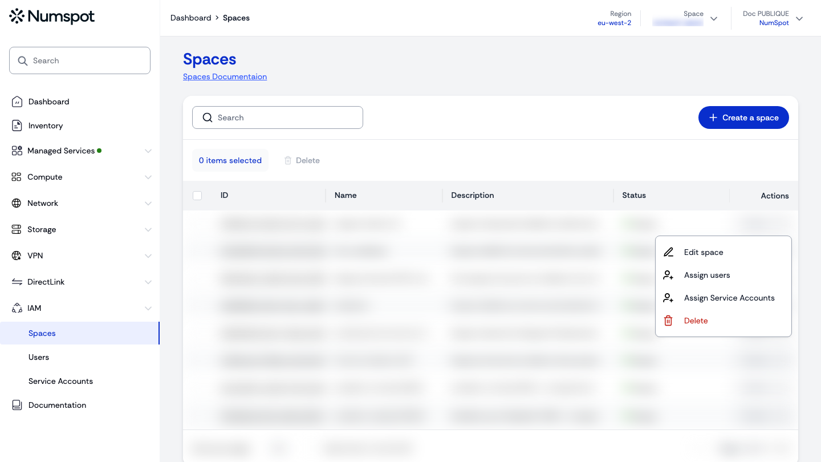
Task: Click the DirectLink arrows icon
Action: click(x=17, y=282)
